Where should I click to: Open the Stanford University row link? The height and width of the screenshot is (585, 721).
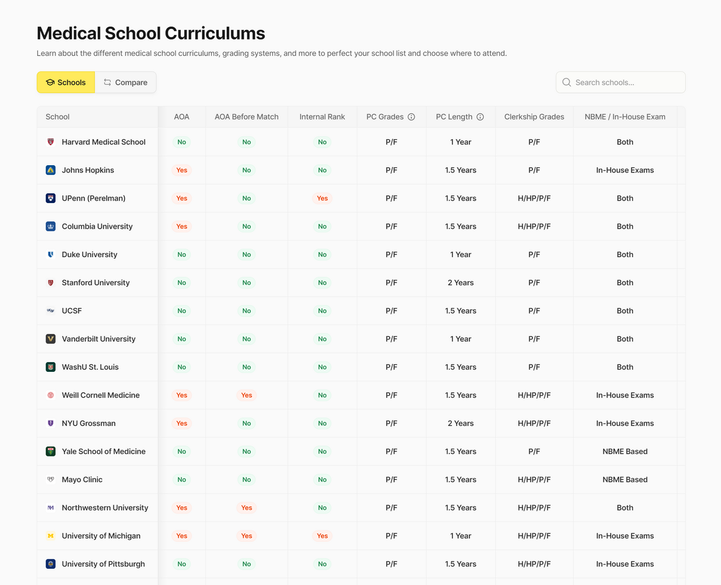pos(96,283)
